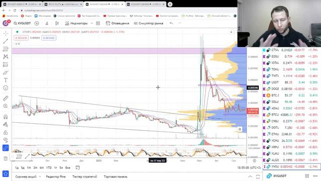Set time range to Все

[68, 167]
